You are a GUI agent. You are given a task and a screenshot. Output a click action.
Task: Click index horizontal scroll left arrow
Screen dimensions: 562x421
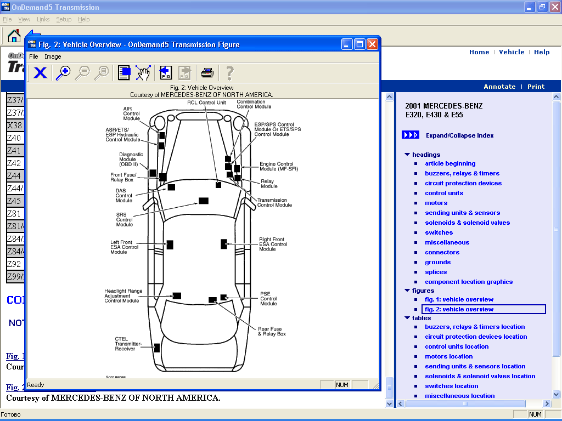point(400,404)
